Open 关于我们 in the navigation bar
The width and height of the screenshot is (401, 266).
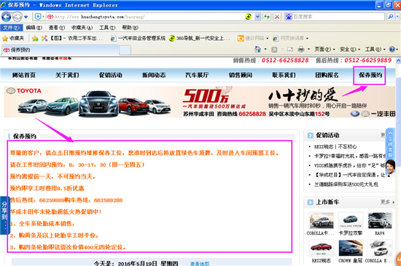(67, 75)
